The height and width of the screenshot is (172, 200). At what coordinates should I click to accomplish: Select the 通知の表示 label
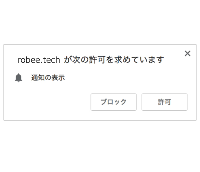48,78
